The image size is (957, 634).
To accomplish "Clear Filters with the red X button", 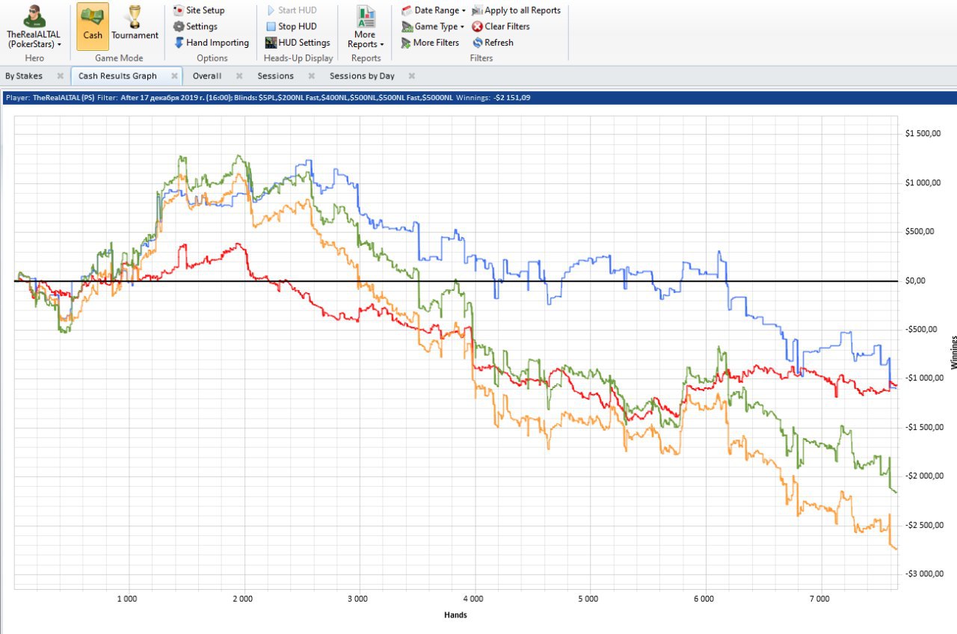I will (501, 26).
